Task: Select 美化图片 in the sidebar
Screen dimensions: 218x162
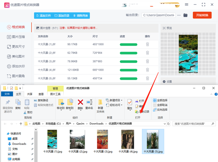Action: [16, 57]
